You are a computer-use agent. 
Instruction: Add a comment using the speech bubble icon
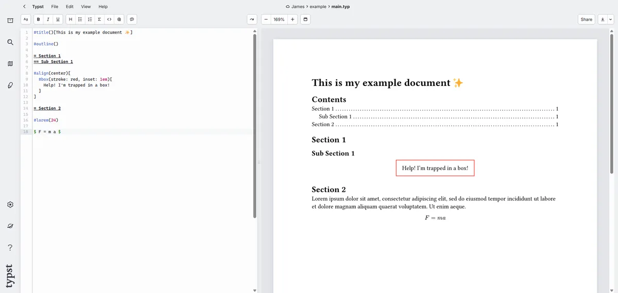click(x=132, y=20)
